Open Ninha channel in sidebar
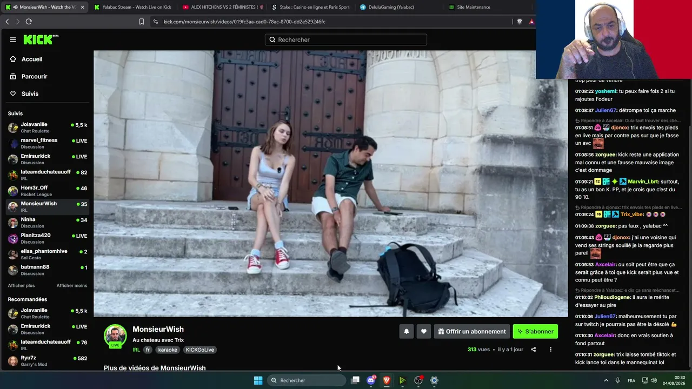This screenshot has width=692, height=389. point(48,223)
